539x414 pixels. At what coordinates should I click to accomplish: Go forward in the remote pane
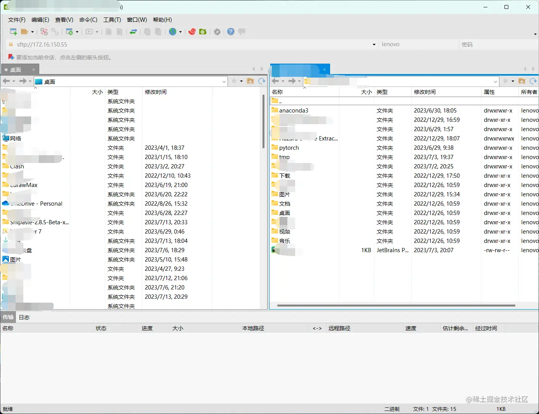(x=292, y=81)
